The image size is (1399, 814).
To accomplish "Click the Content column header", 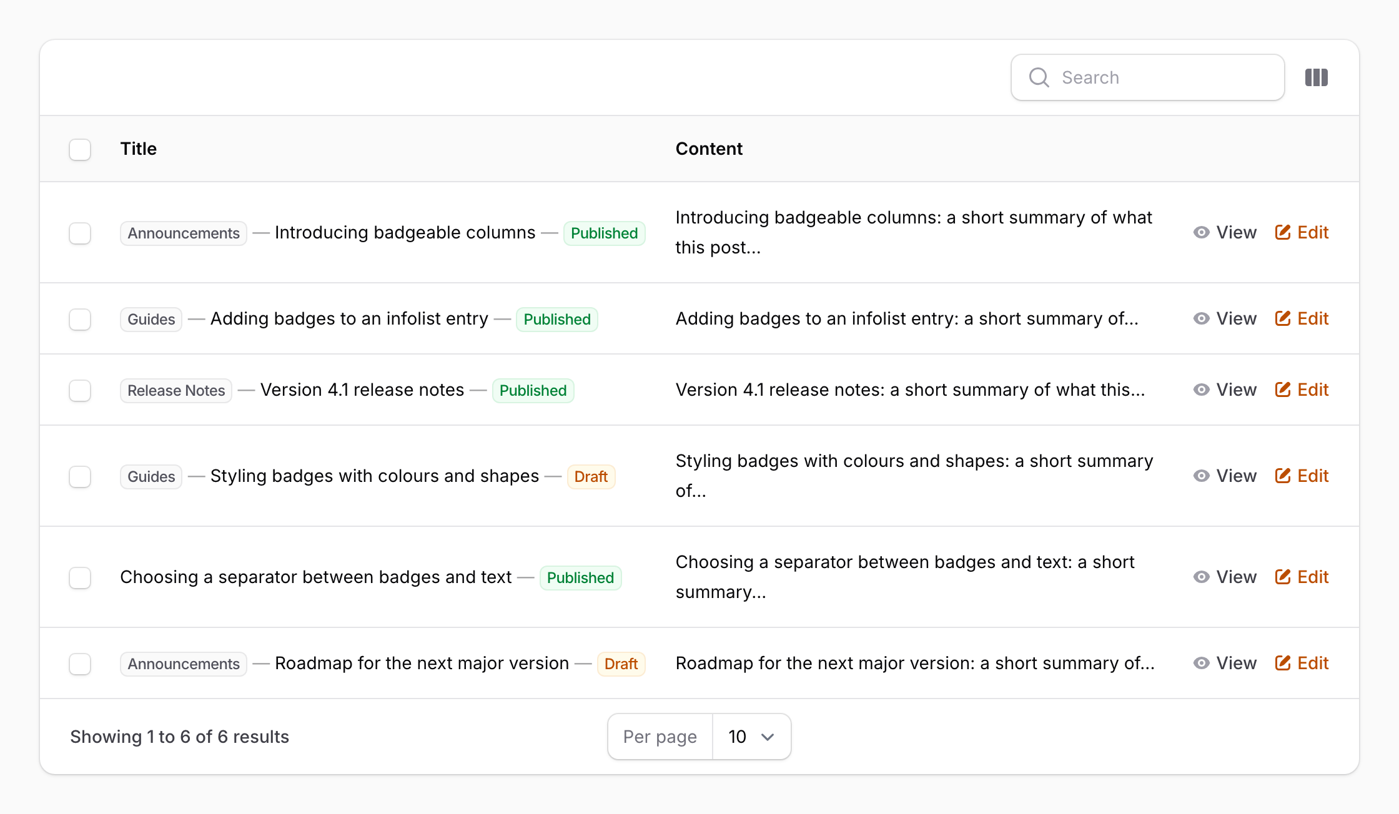I will tap(709, 149).
